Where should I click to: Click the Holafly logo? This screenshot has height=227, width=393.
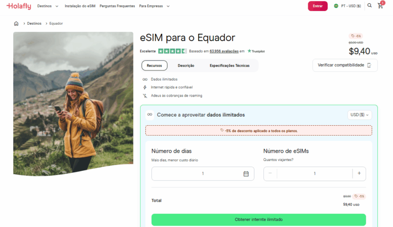(x=19, y=6)
